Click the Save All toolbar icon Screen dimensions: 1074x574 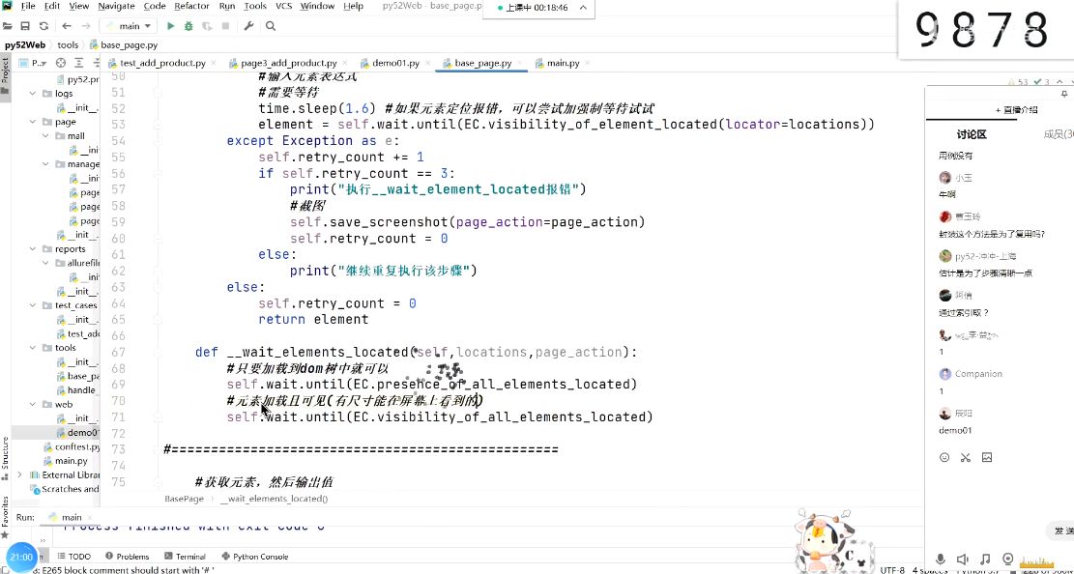(x=25, y=26)
